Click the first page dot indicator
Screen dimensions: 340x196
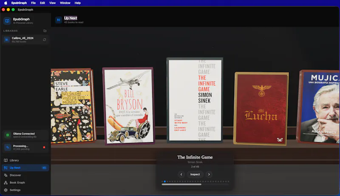point(162,182)
